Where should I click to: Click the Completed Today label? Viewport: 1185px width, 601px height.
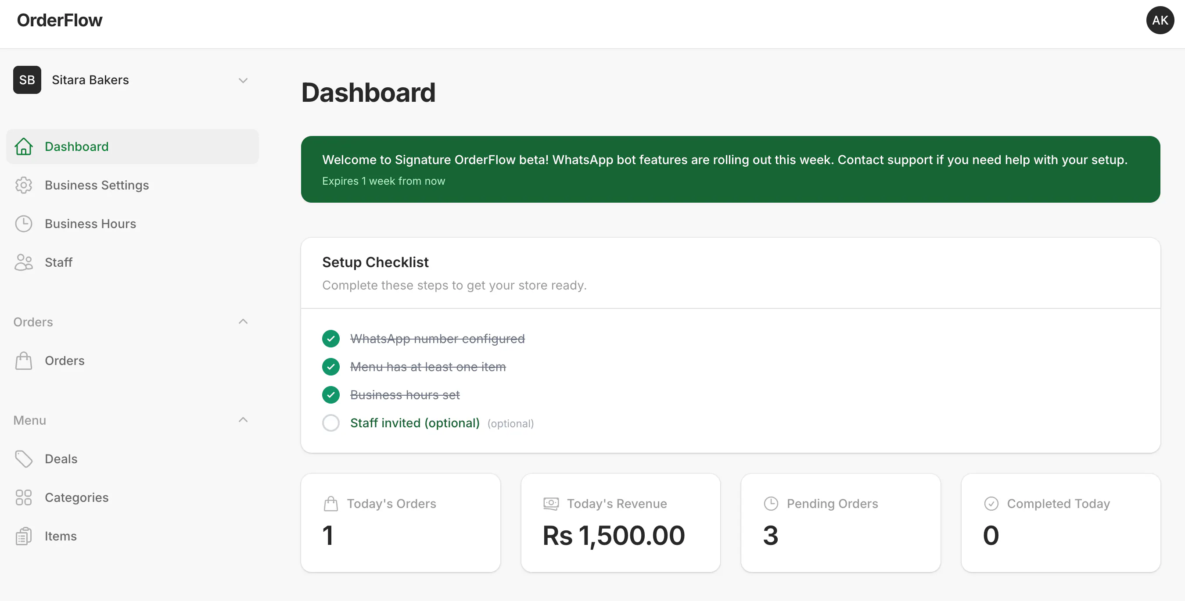click(1058, 504)
